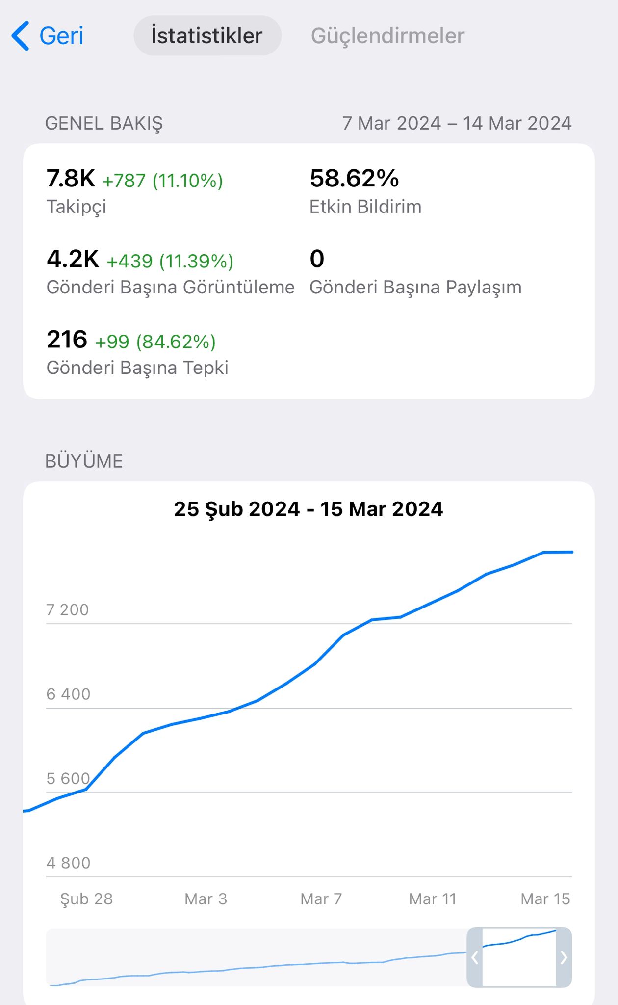Viewport: 618px width, 1005px height.
Task: Click the unselected part of overview mini chart
Action: click(x=257, y=957)
